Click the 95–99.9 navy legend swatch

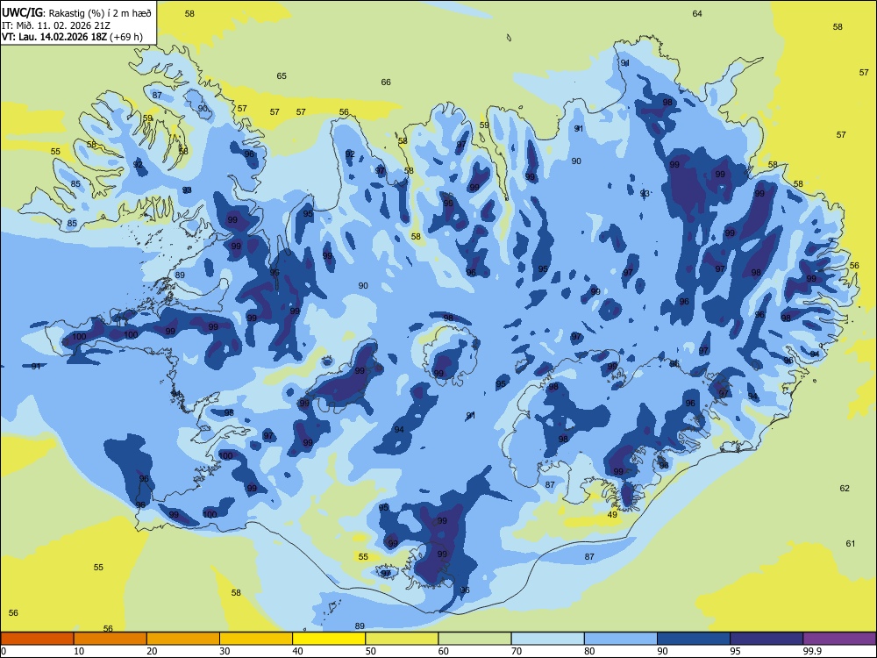point(766,639)
